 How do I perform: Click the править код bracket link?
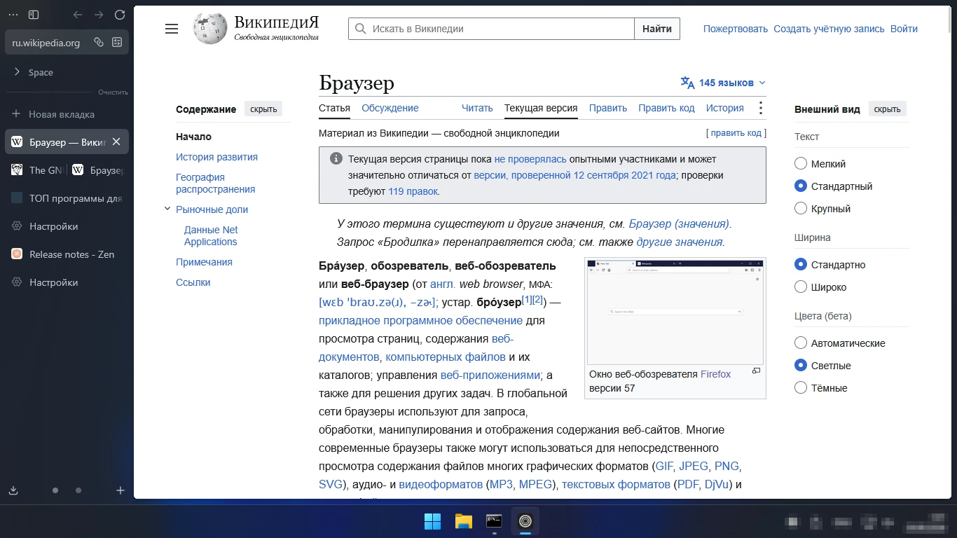[736, 133]
